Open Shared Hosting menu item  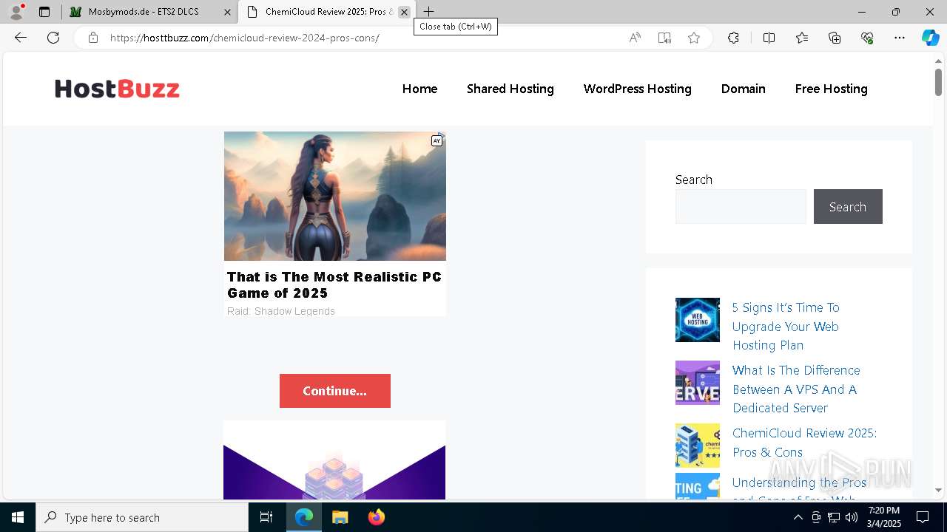pos(510,89)
